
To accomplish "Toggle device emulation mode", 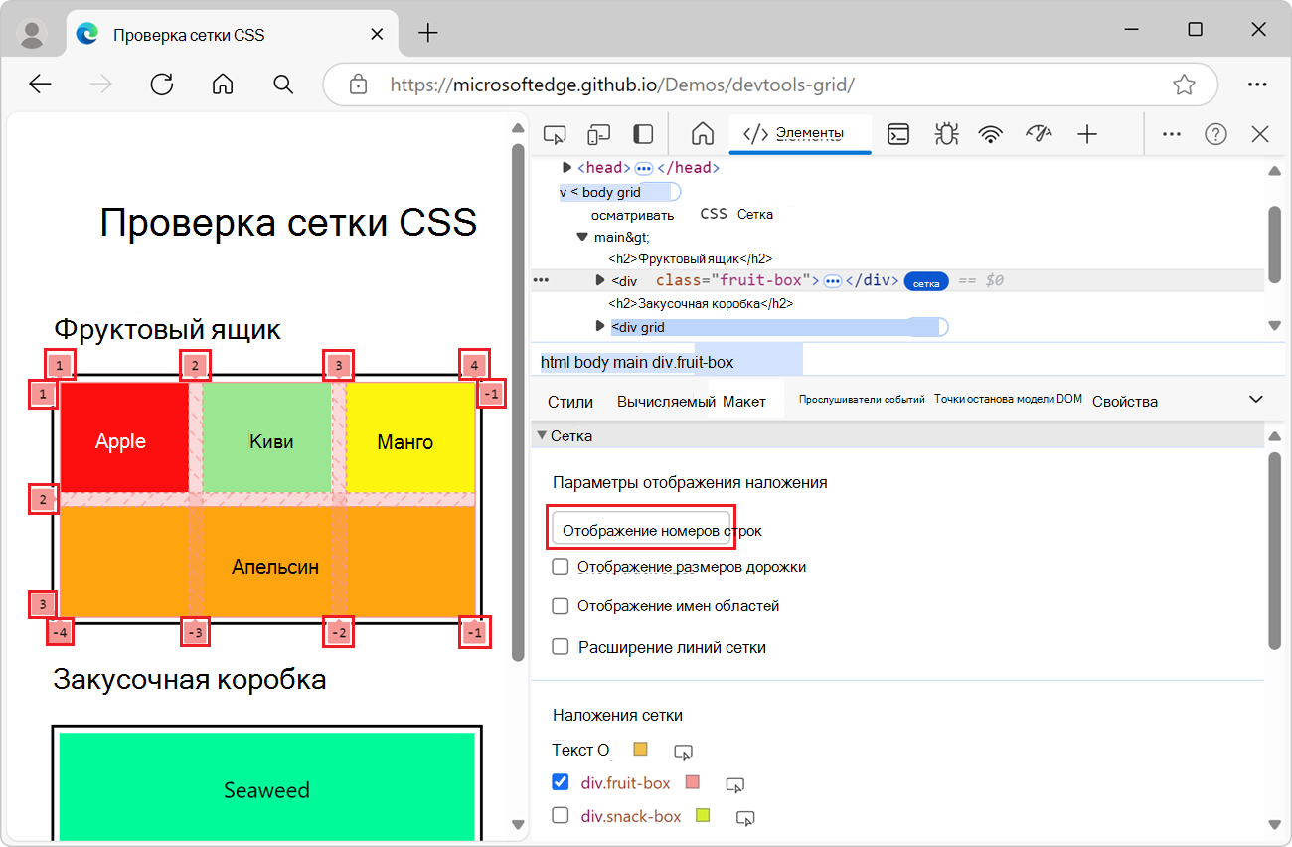I will [598, 133].
